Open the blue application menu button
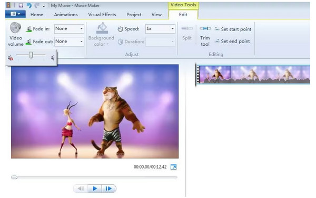The width and height of the screenshot is (316, 198). (x=15, y=14)
